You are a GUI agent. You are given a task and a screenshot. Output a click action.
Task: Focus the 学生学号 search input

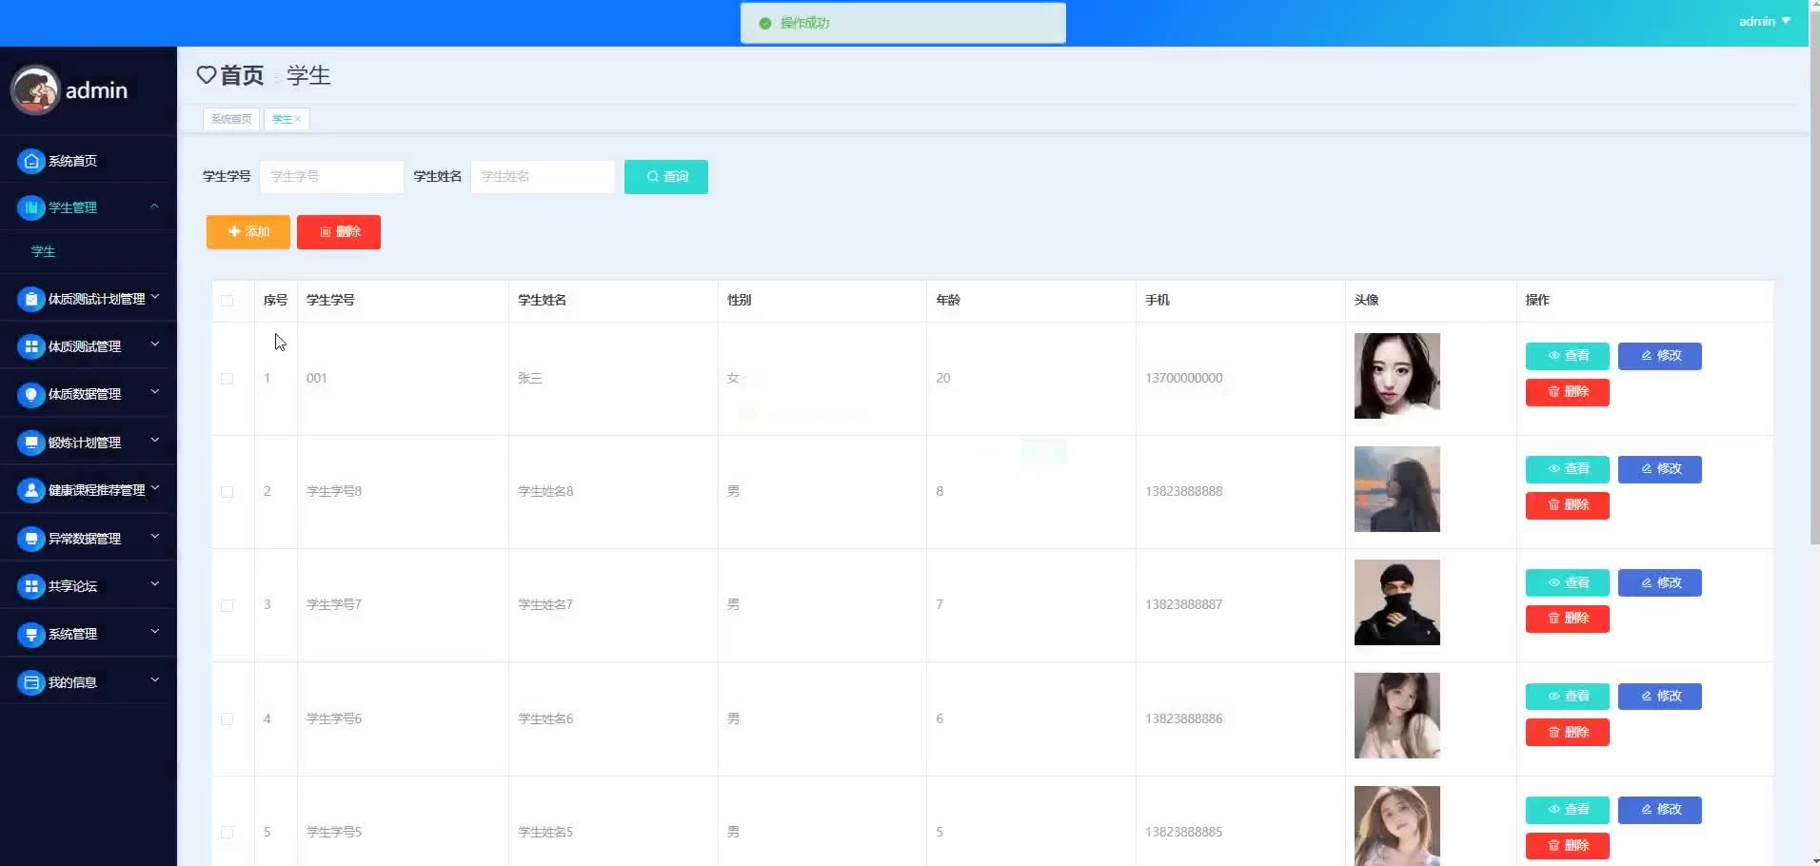coord(332,177)
